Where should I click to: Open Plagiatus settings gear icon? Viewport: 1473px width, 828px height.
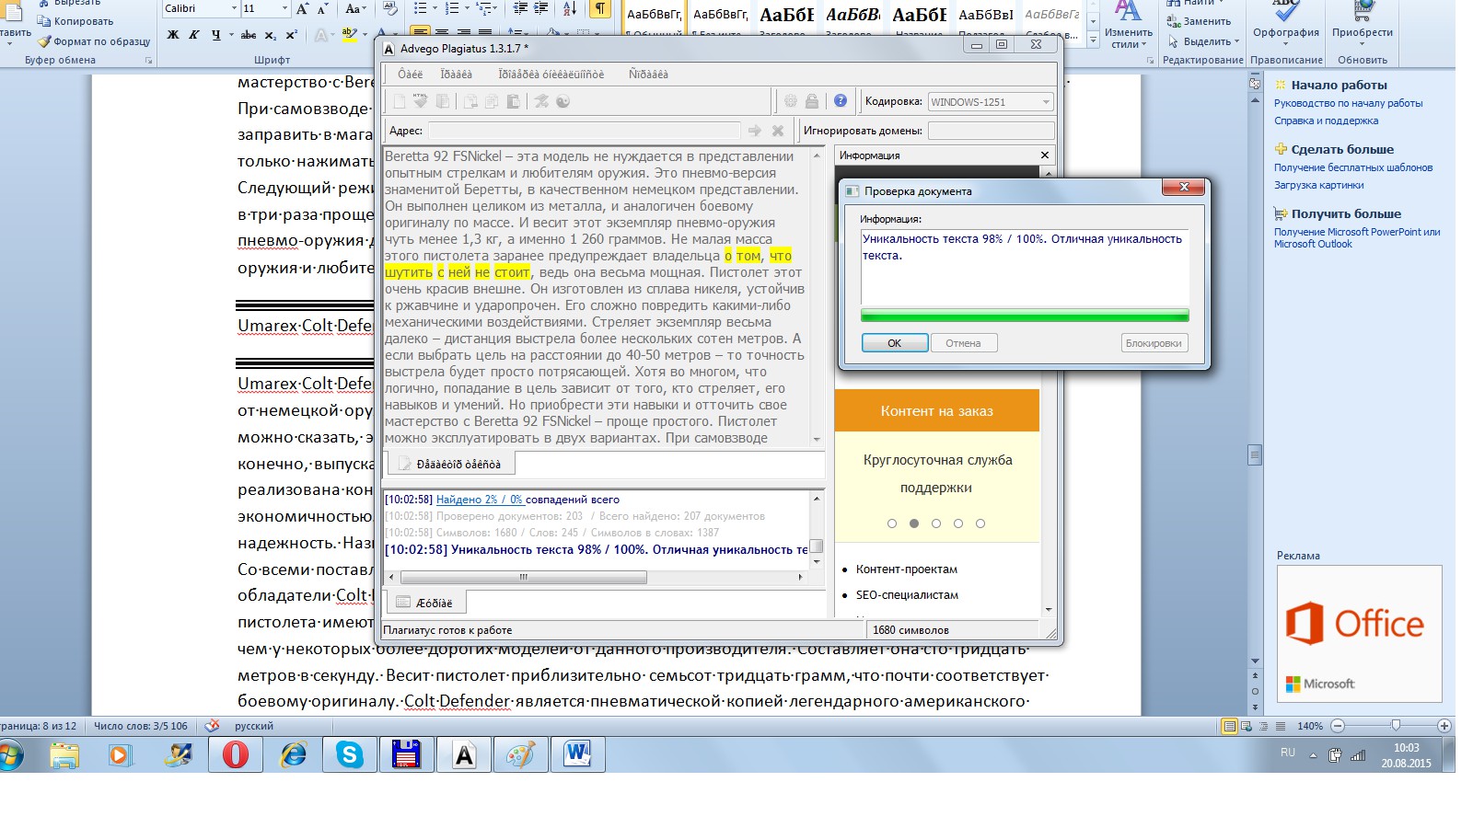[x=791, y=101]
